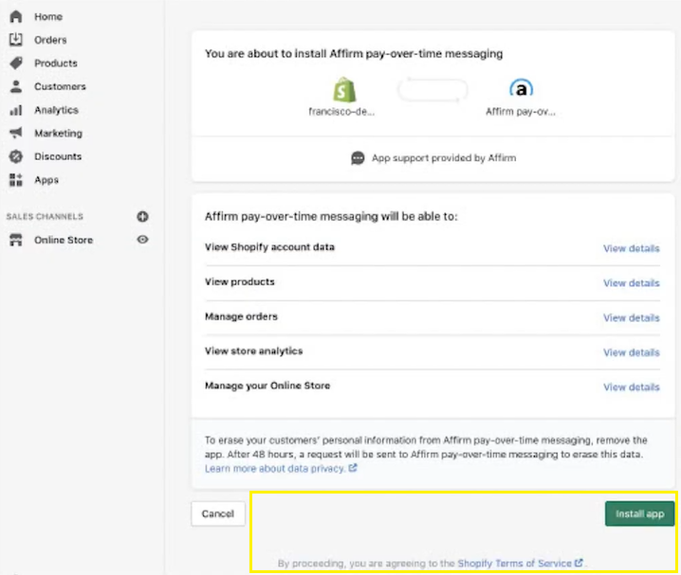Click the Orders inbox icon
Viewport: 681px width, 575px height.
click(15, 40)
